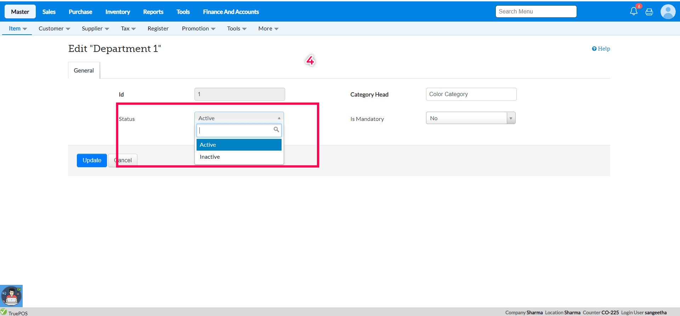Focus the Search Menu field
680x316 pixels.
(x=536, y=12)
